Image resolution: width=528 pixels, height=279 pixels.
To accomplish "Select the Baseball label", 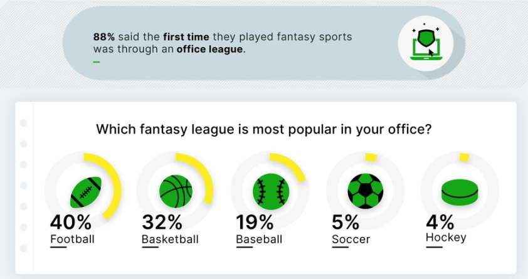I will pyautogui.click(x=259, y=239).
